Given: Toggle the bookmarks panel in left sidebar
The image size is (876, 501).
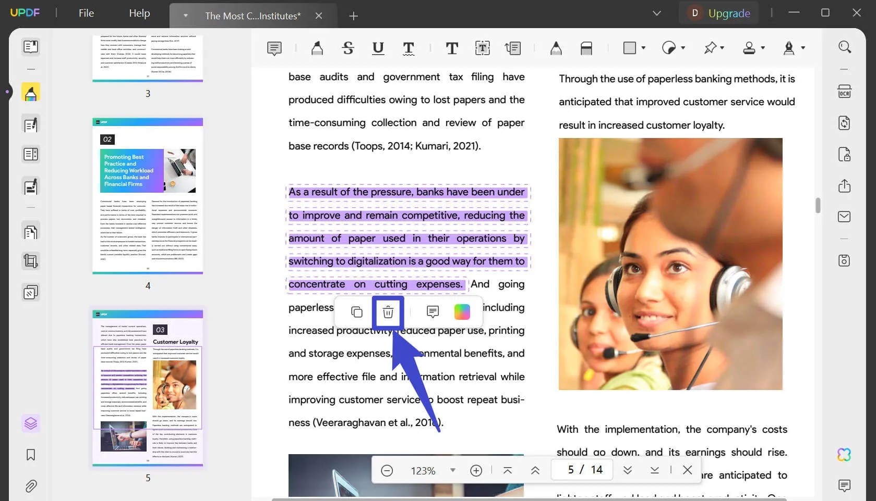Looking at the screenshot, I should coord(30,455).
